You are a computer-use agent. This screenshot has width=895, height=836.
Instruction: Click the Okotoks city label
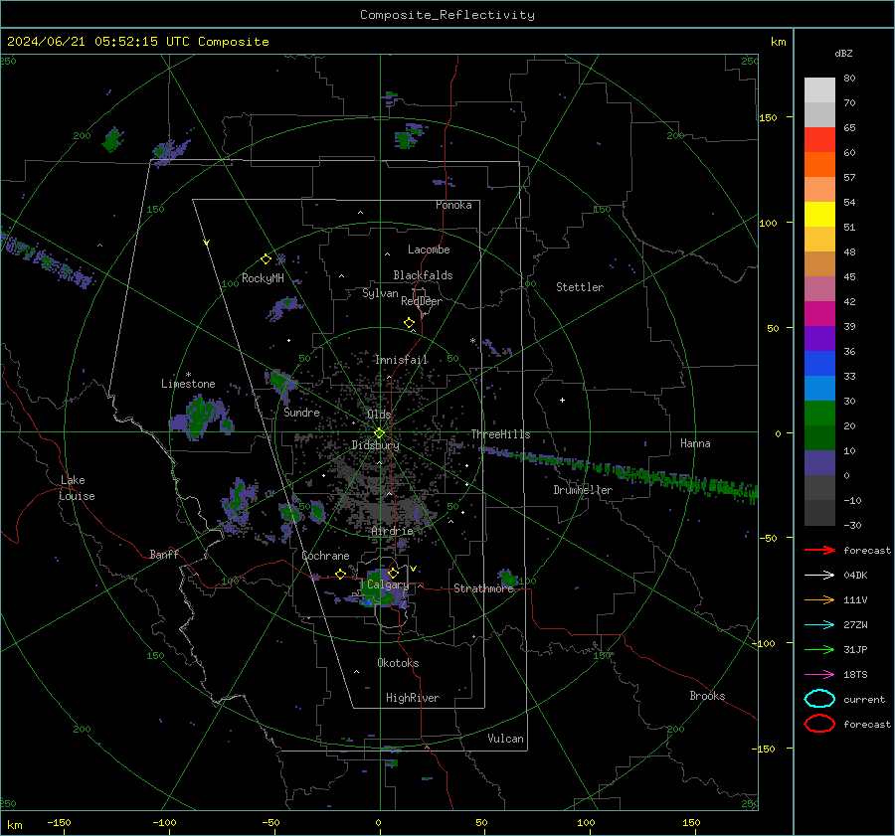pos(398,663)
